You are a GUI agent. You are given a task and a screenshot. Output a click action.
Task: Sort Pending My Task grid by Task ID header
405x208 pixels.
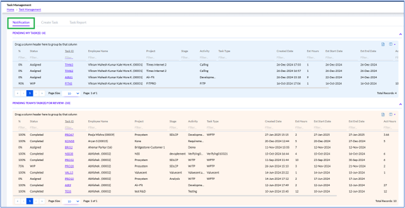(69, 51)
